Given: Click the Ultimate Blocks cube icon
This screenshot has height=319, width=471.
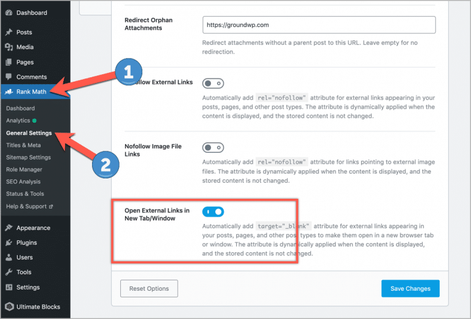Looking at the screenshot, I should 9,307.
